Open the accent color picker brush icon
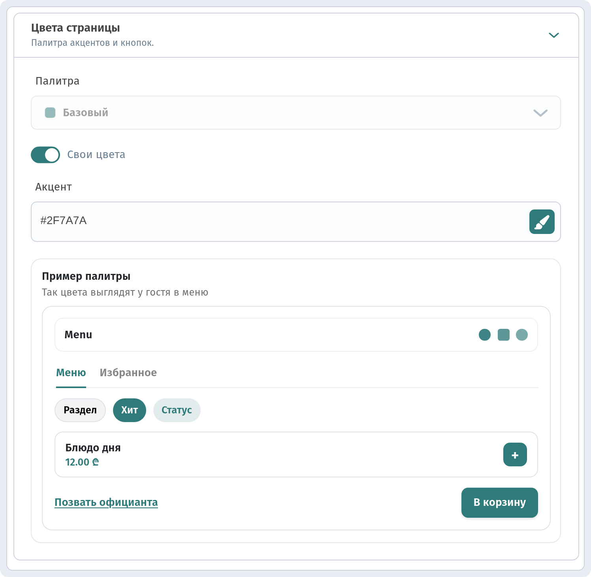 542,222
